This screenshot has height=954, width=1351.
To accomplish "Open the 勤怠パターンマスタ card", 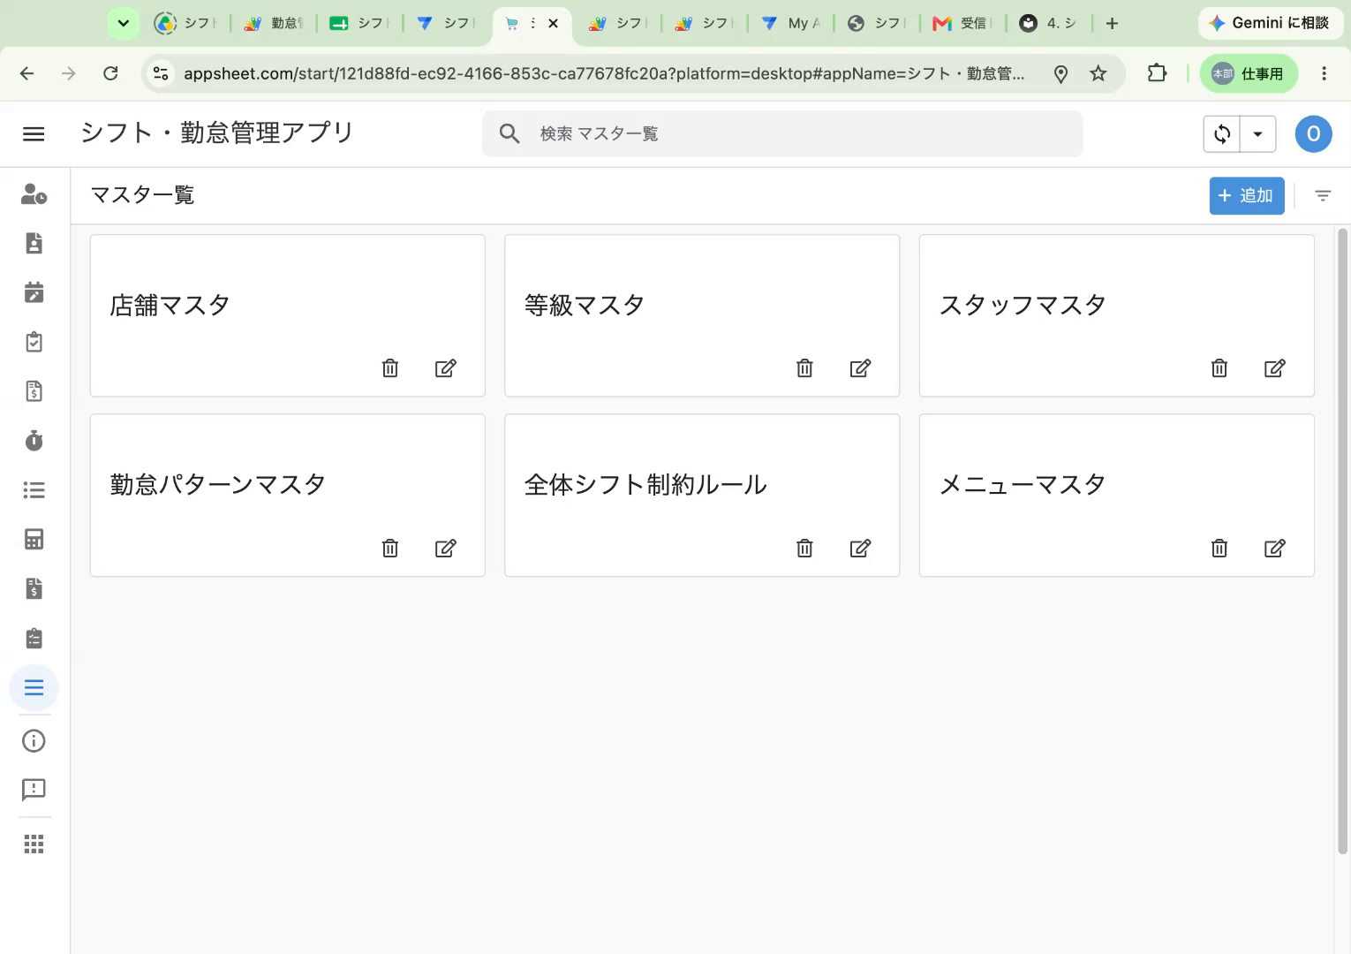I will click(x=288, y=496).
